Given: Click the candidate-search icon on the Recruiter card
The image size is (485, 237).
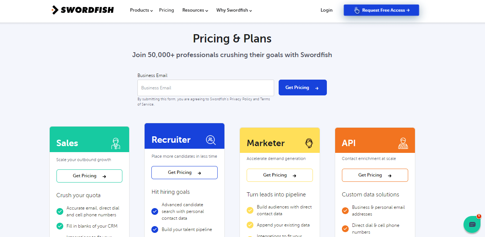Looking at the screenshot, I should [210, 140].
